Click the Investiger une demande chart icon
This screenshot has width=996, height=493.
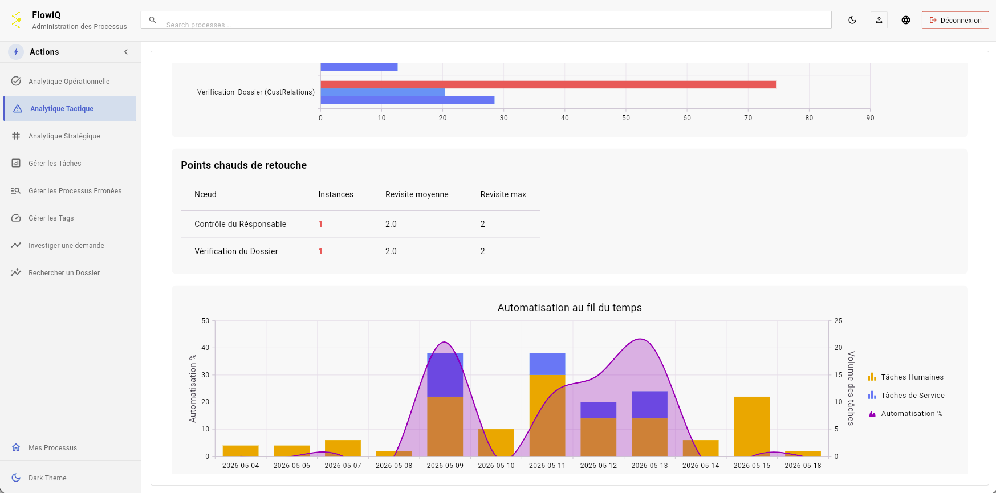16,245
